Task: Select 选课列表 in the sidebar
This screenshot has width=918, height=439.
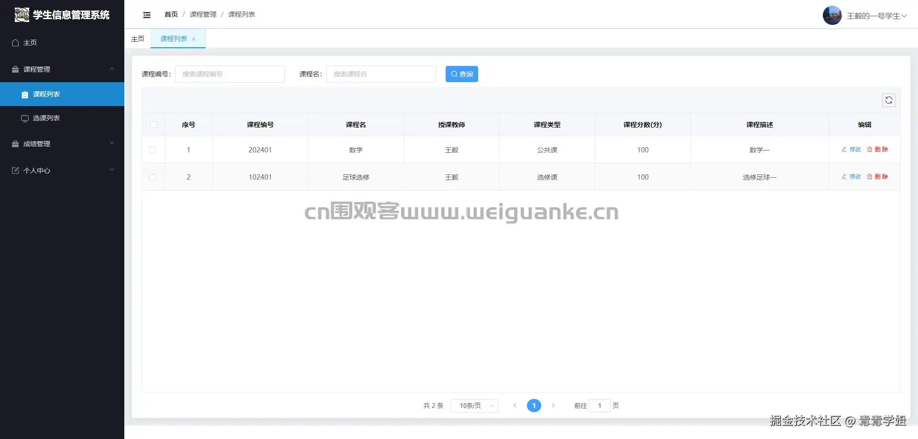Action: pos(62,118)
